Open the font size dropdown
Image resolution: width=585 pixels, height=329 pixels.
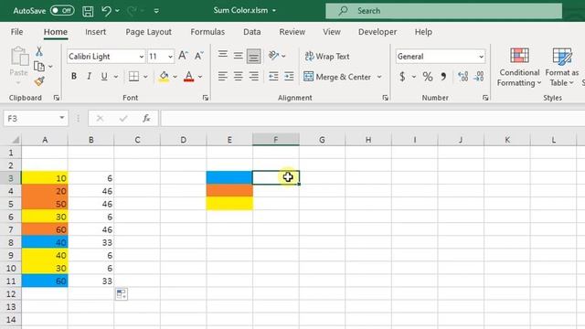tap(170, 57)
